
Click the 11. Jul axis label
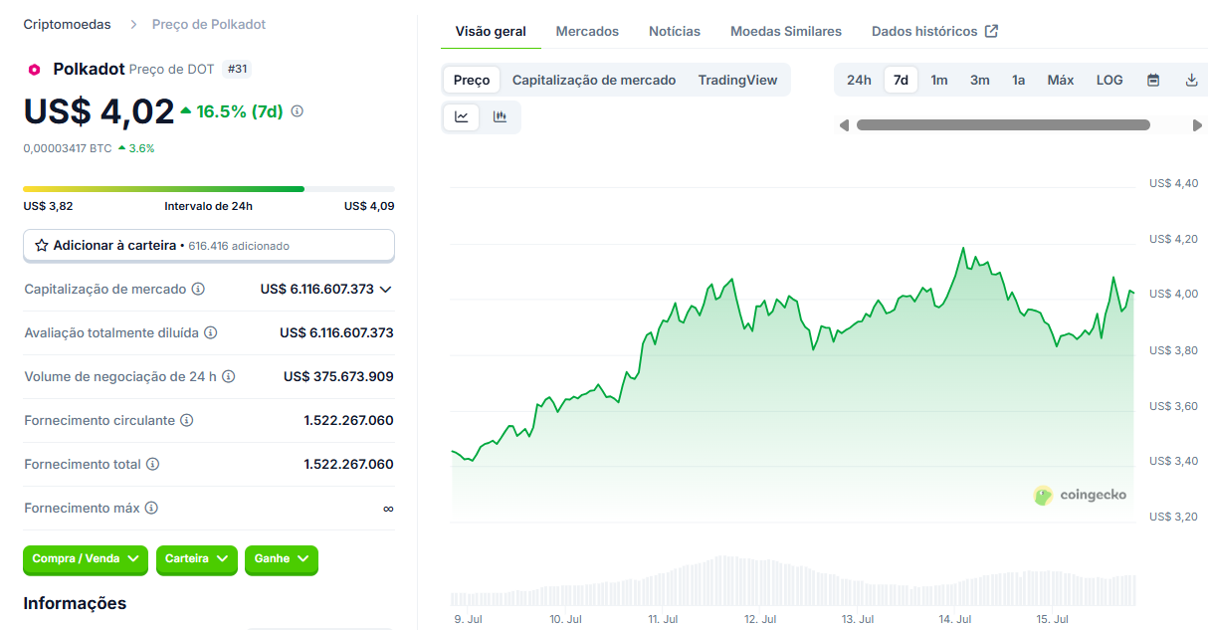(663, 619)
